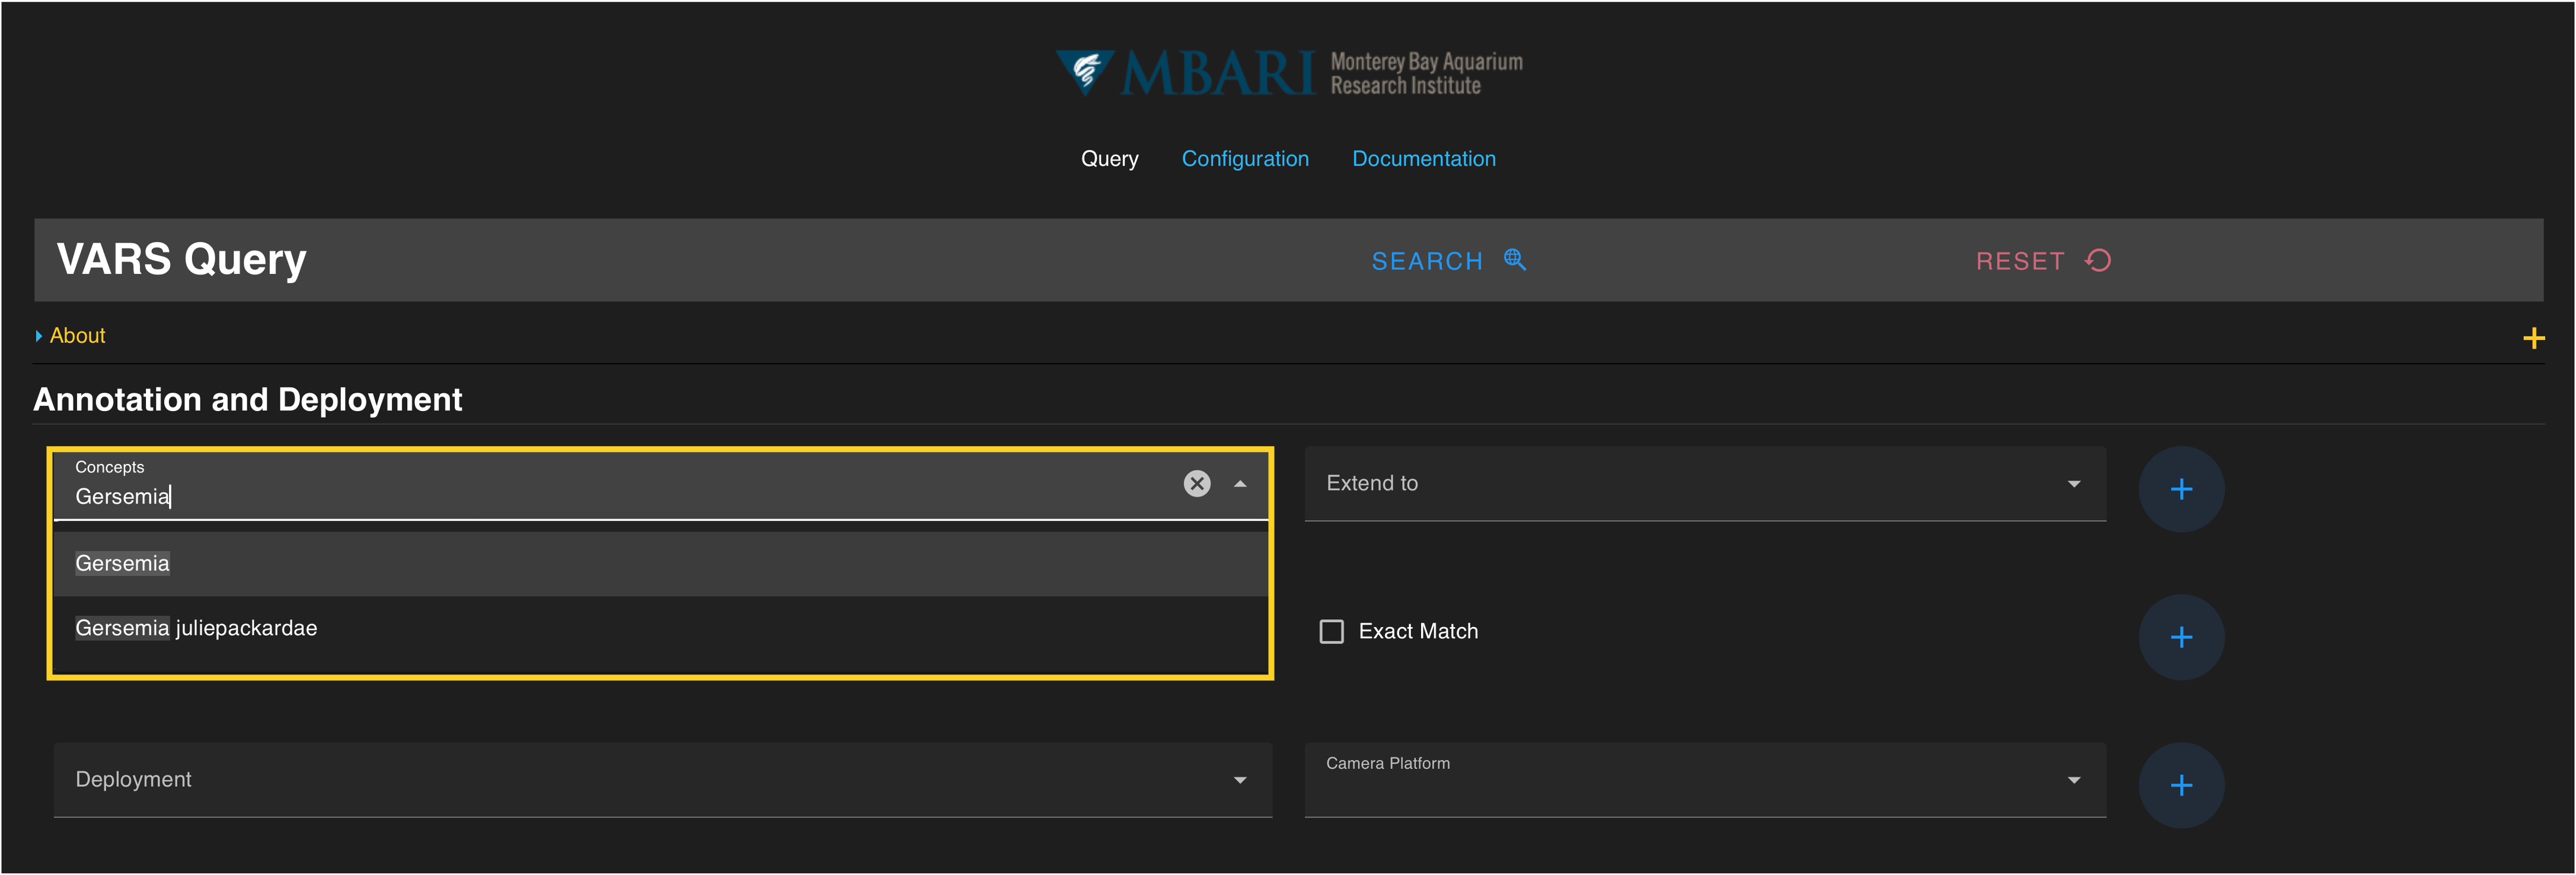Click the search magnifier icon
This screenshot has width=2576, height=875.
[1514, 260]
